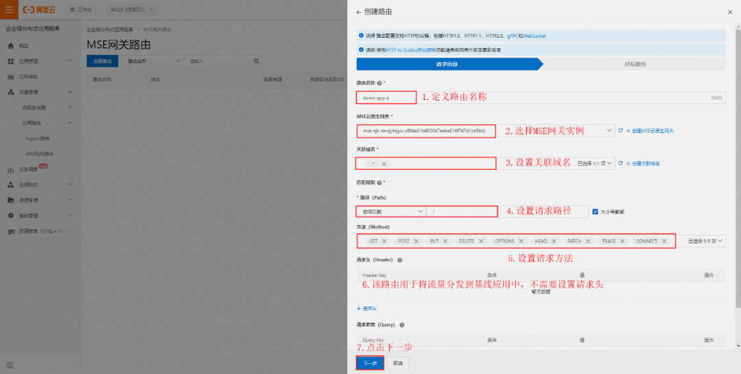
Task: Open the MSE云原生网关 instance dropdown
Action: pyautogui.click(x=486, y=131)
